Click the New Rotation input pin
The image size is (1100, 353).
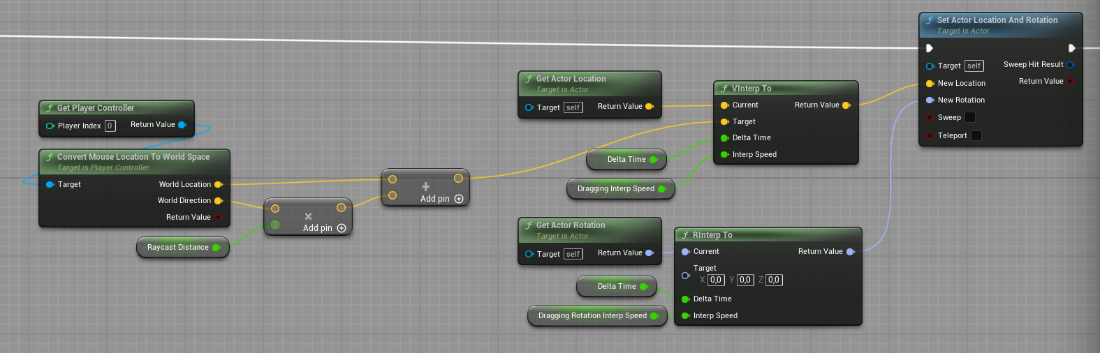pyautogui.click(x=930, y=100)
